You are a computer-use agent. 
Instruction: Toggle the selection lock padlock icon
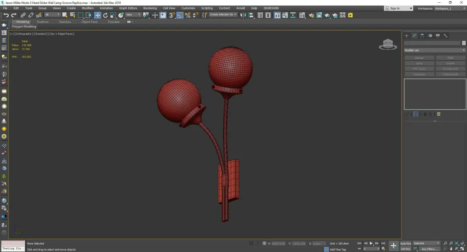[x=257, y=243]
